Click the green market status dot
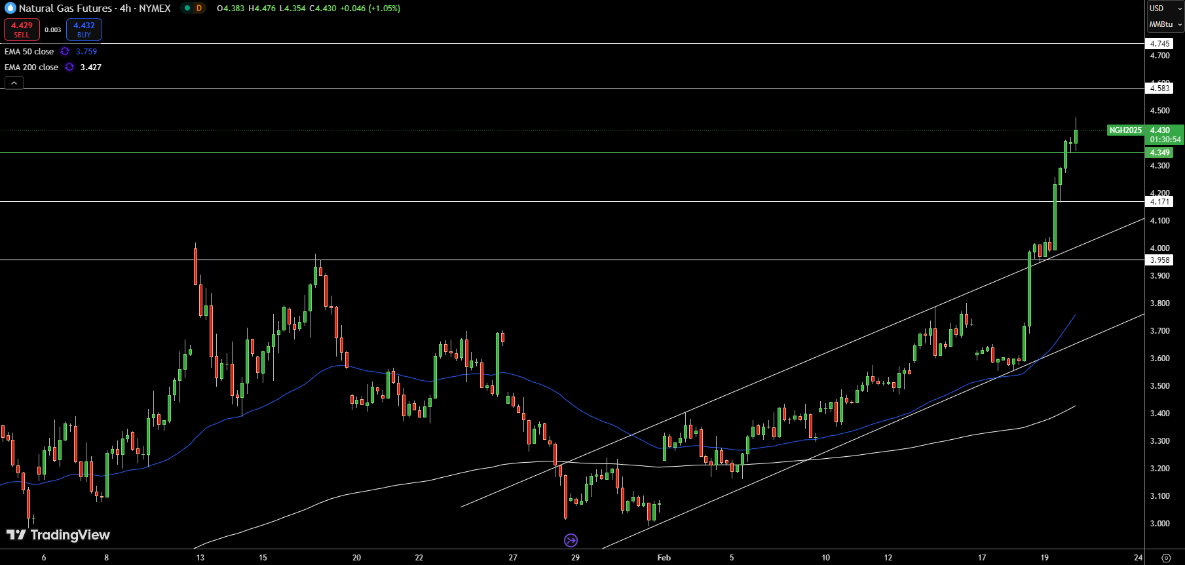Screen dimensions: 1185x565 [x=187, y=9]
